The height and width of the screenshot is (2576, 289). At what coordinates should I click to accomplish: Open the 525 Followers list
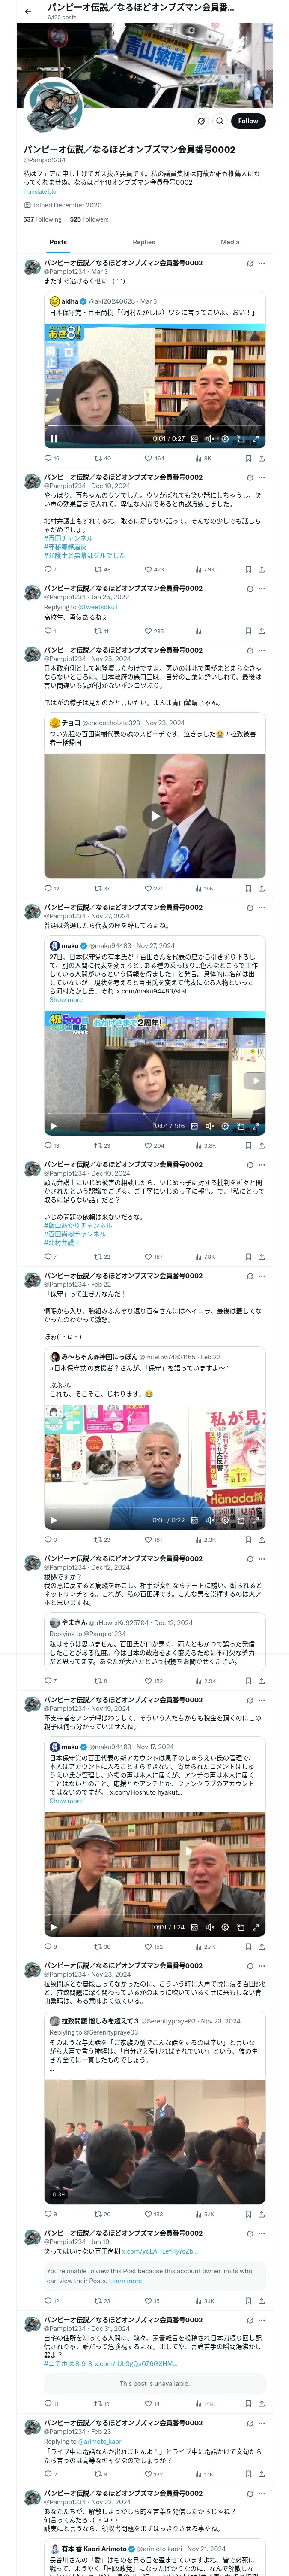[89, 219]
